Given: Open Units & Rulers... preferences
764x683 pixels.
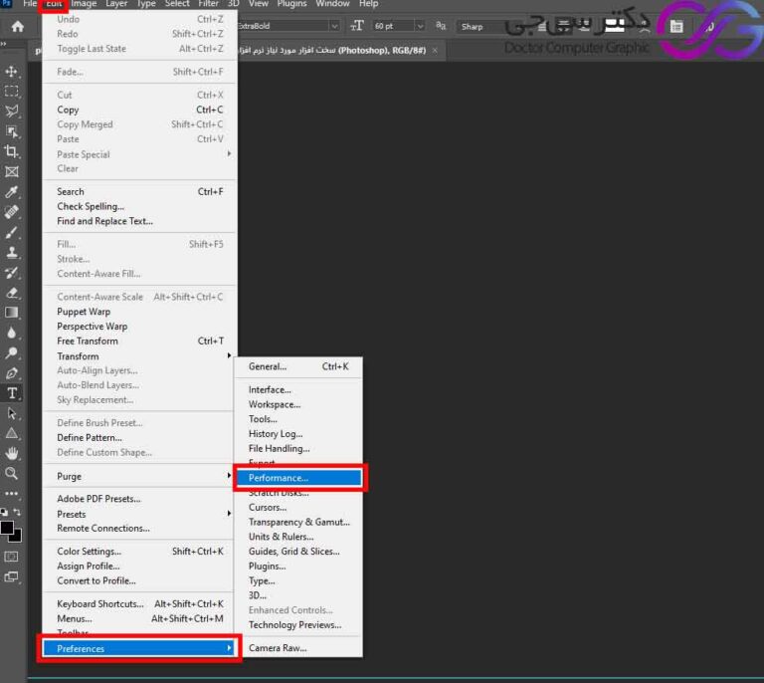Looking at the screenshot, I should click(x=298, y=537).
